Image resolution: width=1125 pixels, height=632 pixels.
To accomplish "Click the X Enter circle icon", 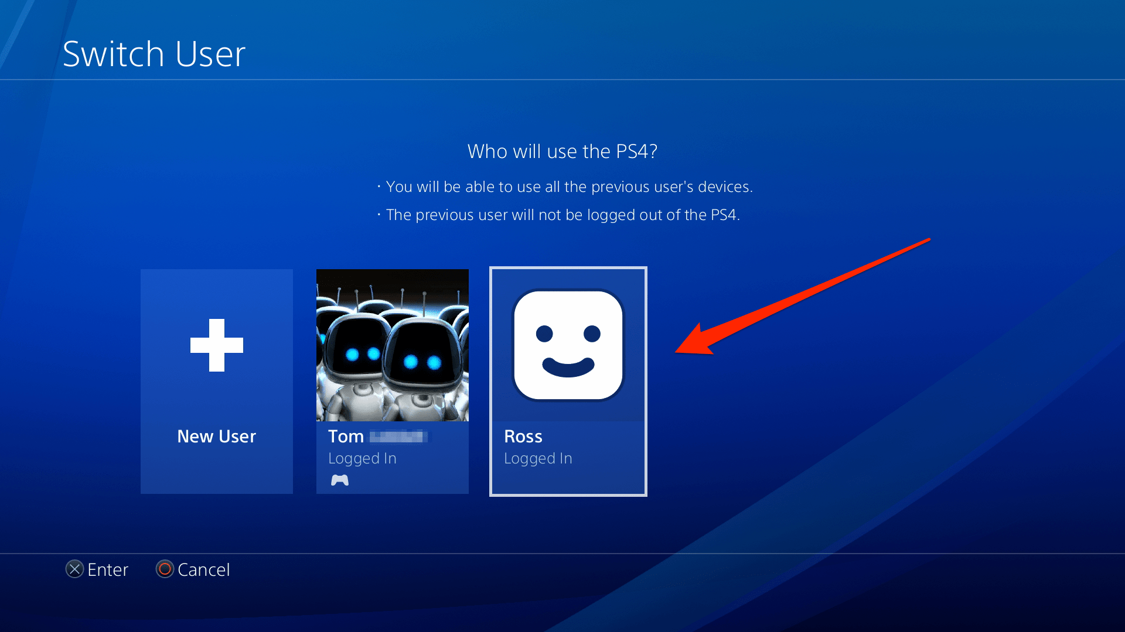I will point(74,569).
